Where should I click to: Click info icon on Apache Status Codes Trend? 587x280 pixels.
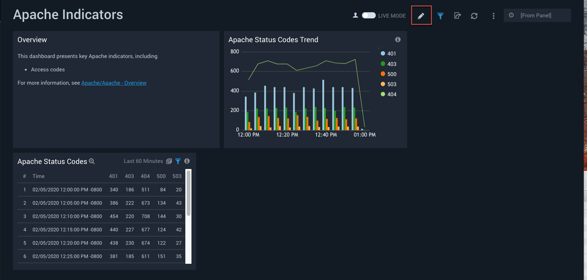point(398,40)
